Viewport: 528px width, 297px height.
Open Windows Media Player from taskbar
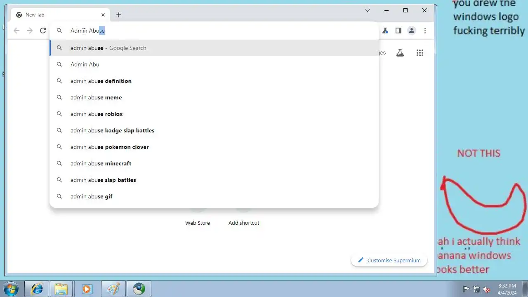pyautogui.click(x=87, y=289)
